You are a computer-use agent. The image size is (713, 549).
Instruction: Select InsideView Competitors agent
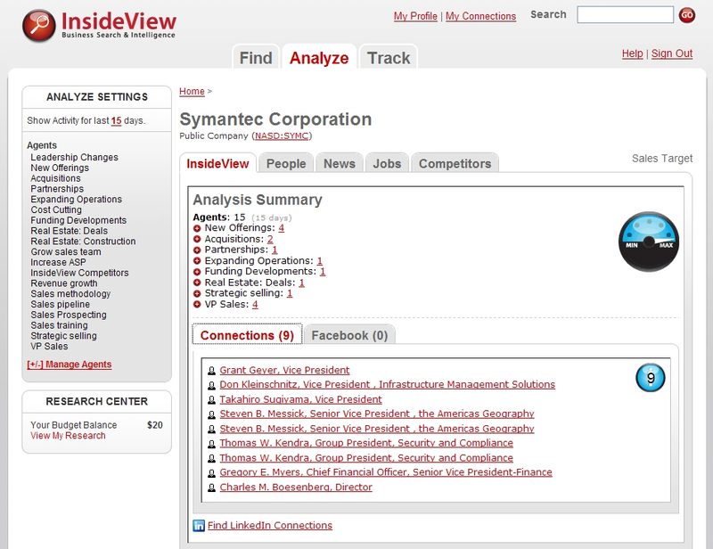pos(79,273)
